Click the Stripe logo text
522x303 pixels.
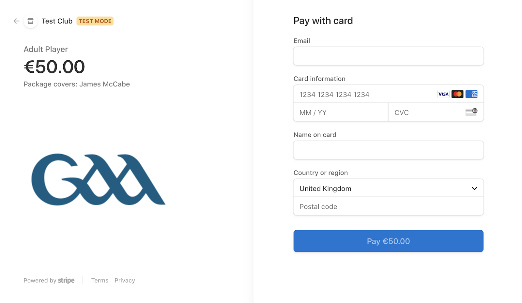tap(66, 280)
